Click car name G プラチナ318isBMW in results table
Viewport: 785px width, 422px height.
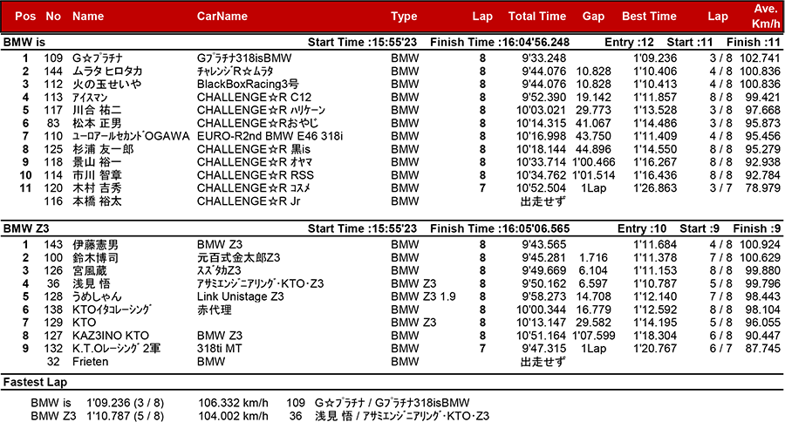(244, 58)
